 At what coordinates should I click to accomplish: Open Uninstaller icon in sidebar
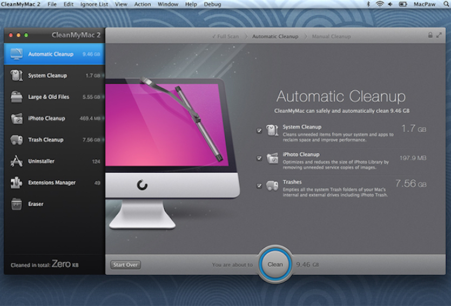click(x=16, y=161)
